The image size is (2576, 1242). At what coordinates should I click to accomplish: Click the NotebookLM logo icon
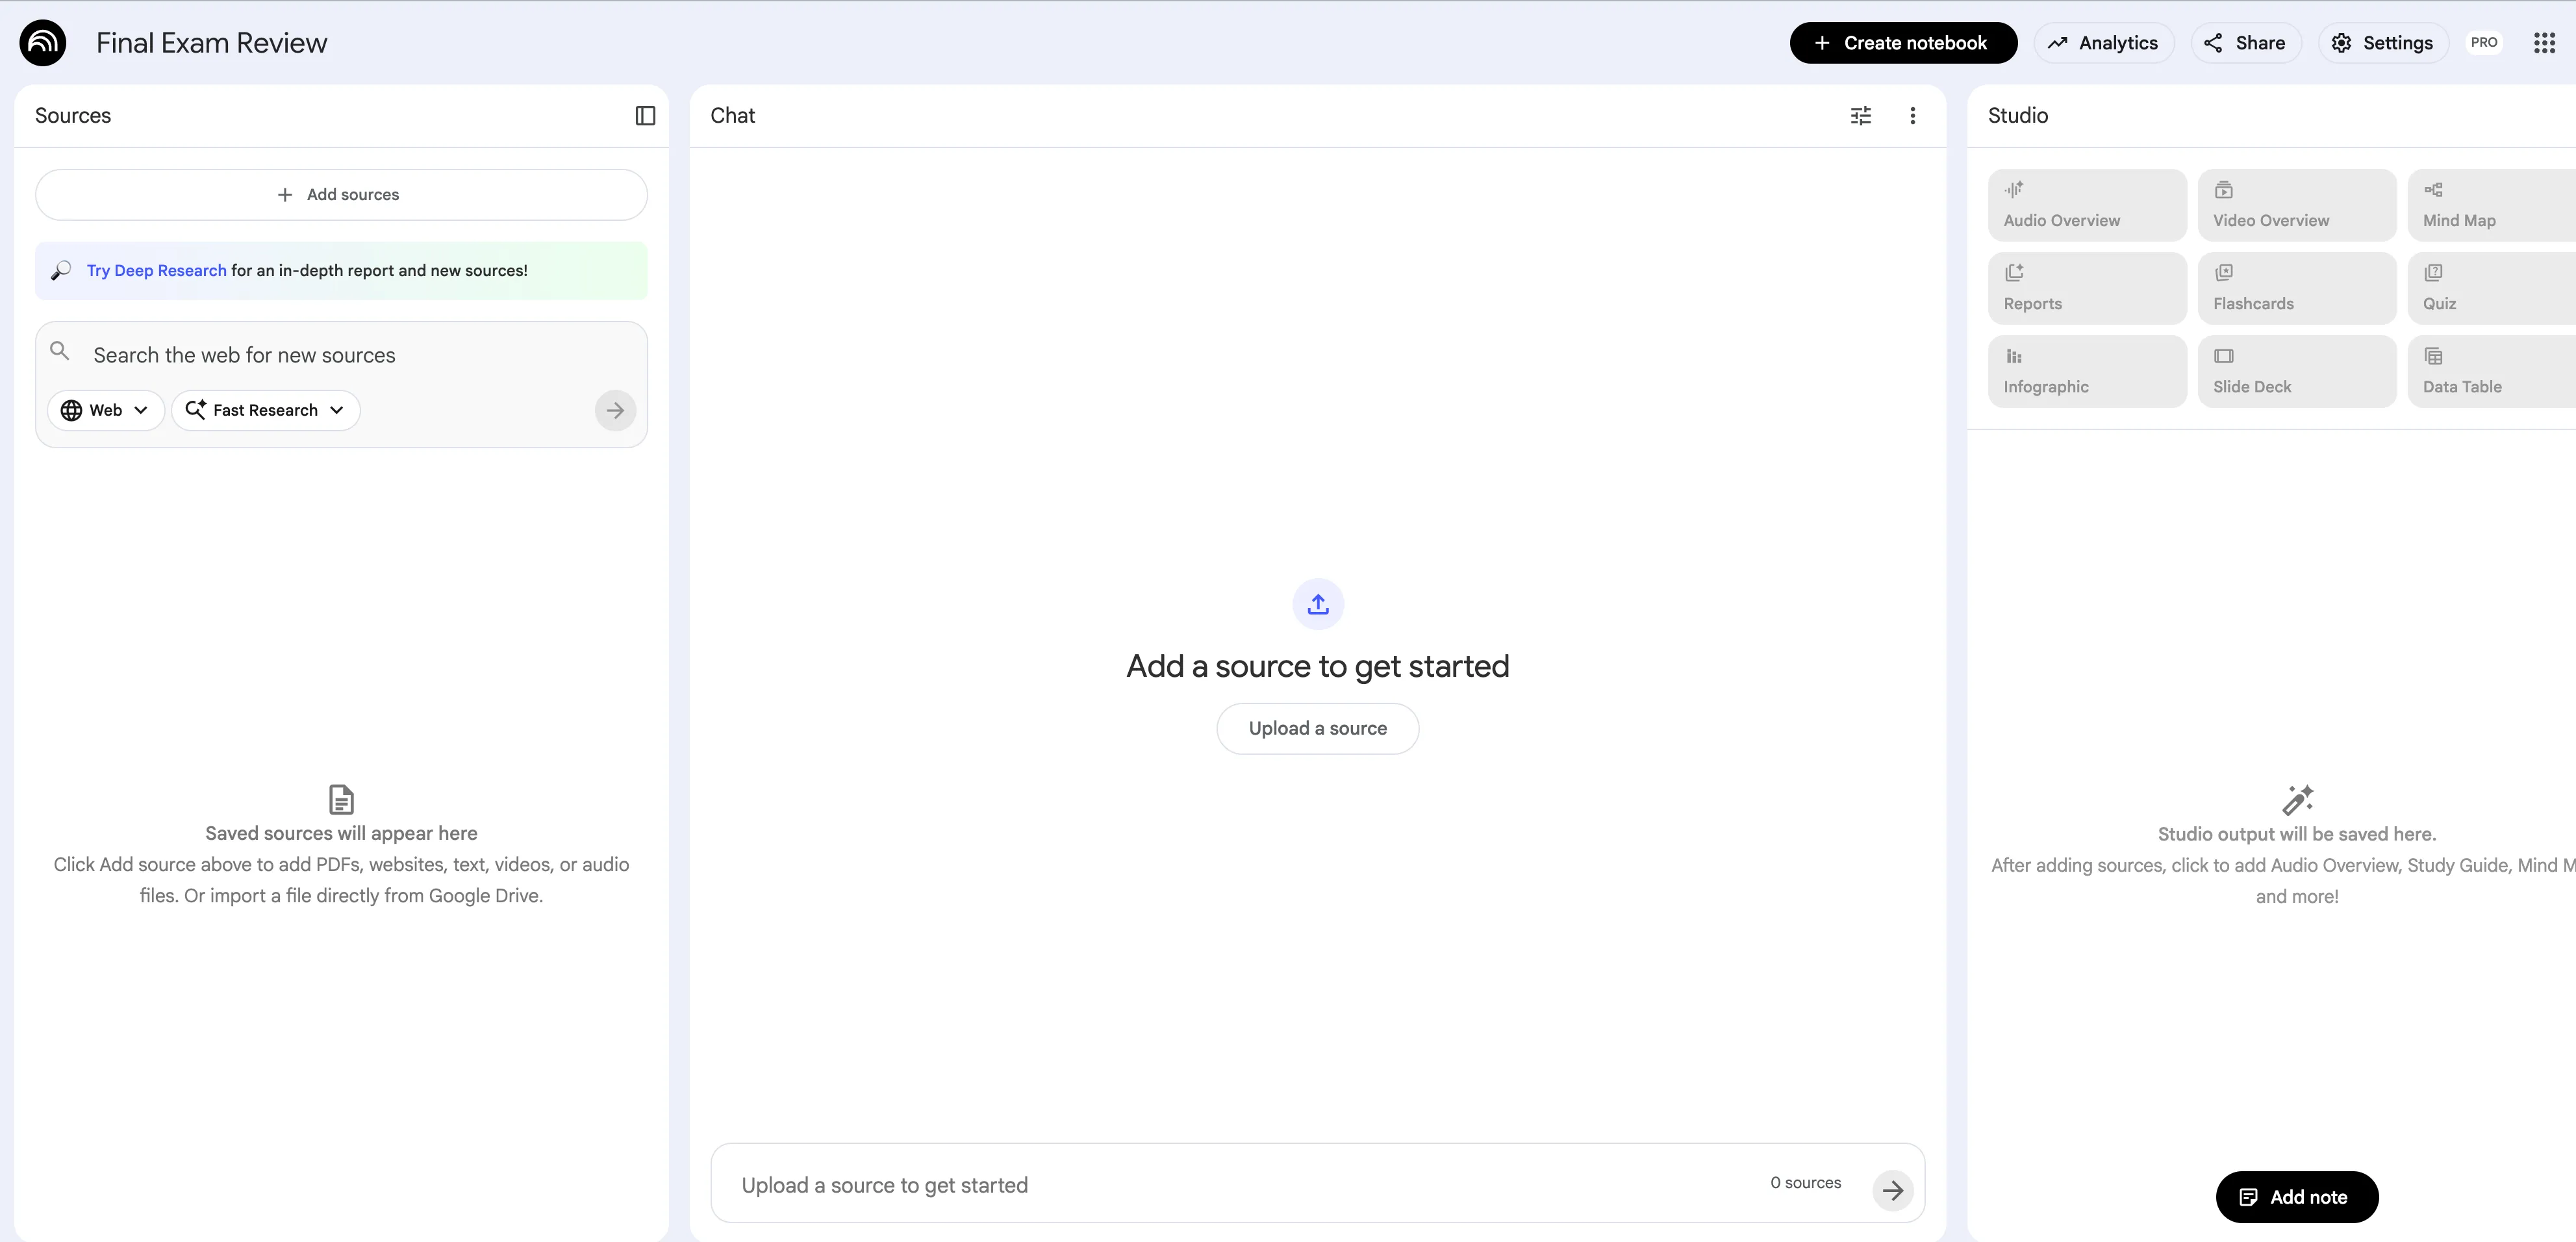[43, 43]
